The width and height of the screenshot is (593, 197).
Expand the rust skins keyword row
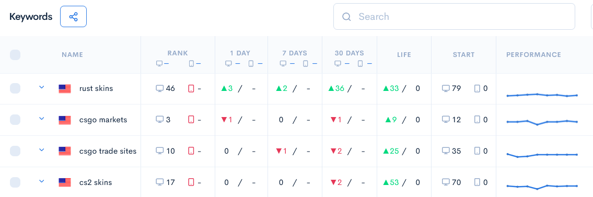coord(42,87)
